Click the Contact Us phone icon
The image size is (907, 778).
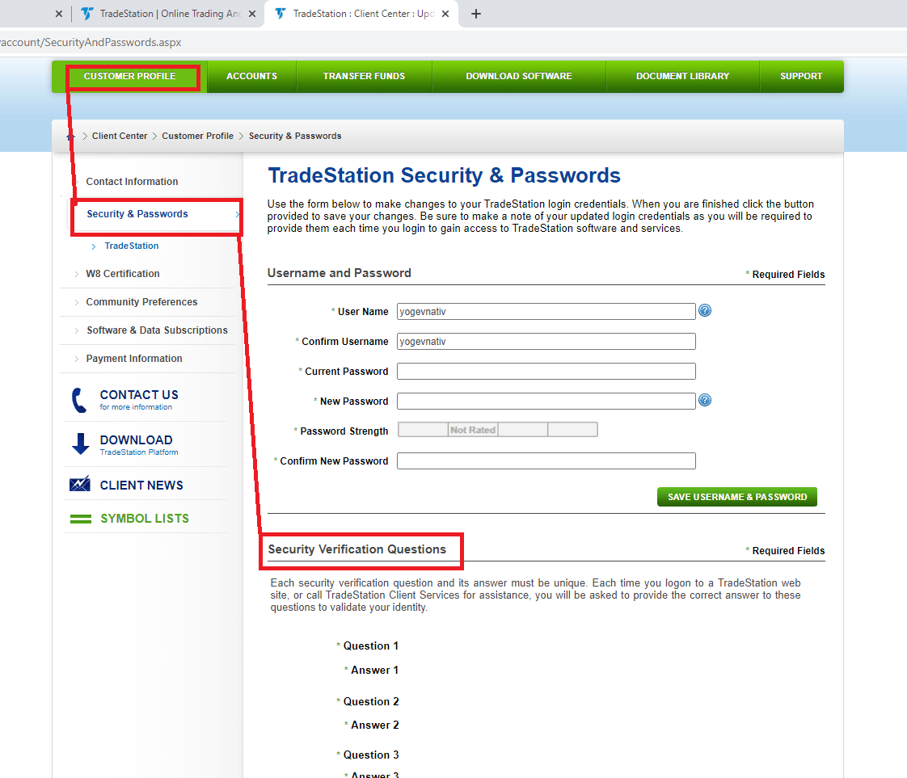pos(79,400)
